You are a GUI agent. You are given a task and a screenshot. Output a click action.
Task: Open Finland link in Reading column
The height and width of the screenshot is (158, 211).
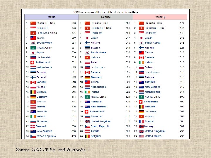149,48
